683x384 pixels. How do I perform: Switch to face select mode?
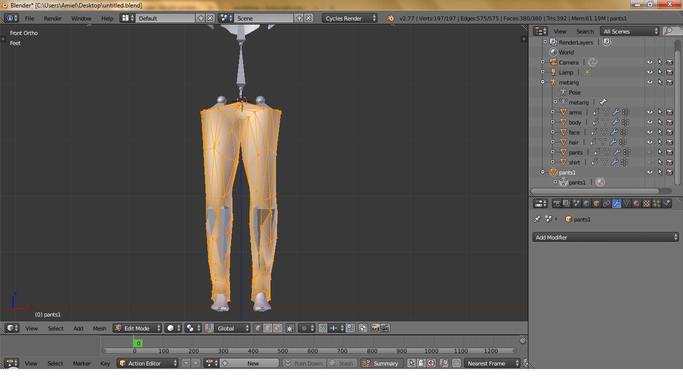277,328
